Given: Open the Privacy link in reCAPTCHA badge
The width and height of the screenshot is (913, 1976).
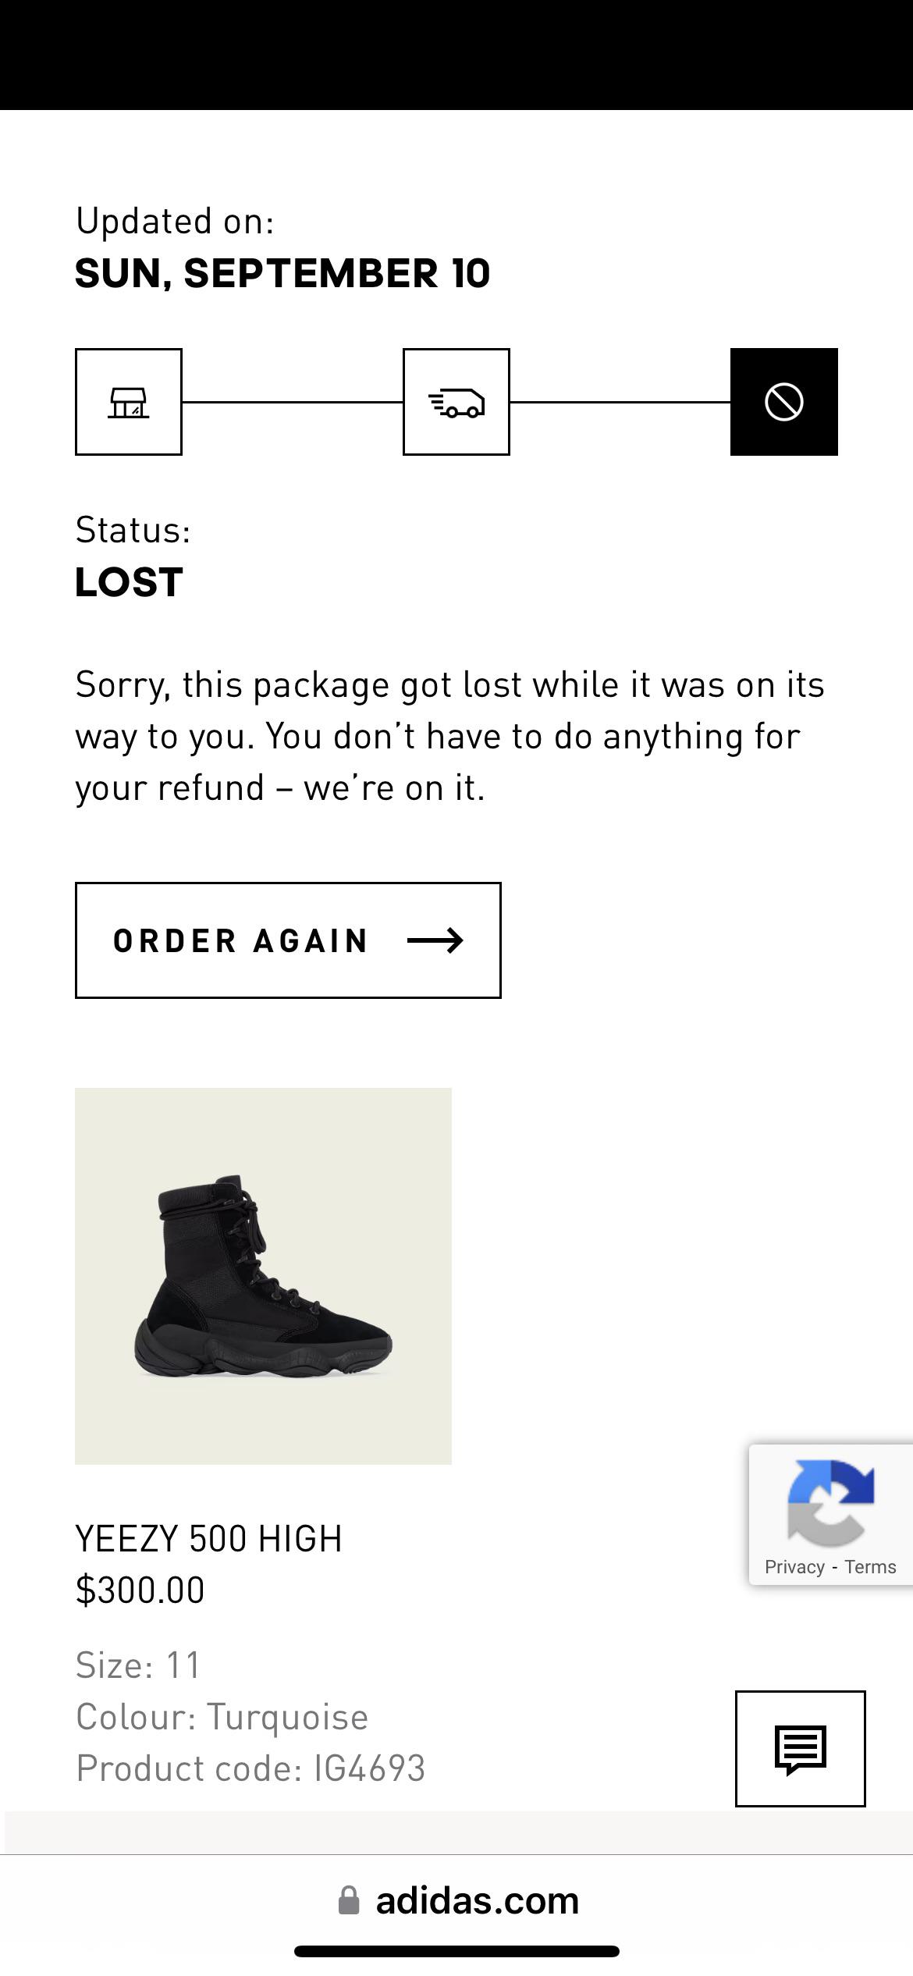Looking at the screenshot, I should coord(794,1566).
